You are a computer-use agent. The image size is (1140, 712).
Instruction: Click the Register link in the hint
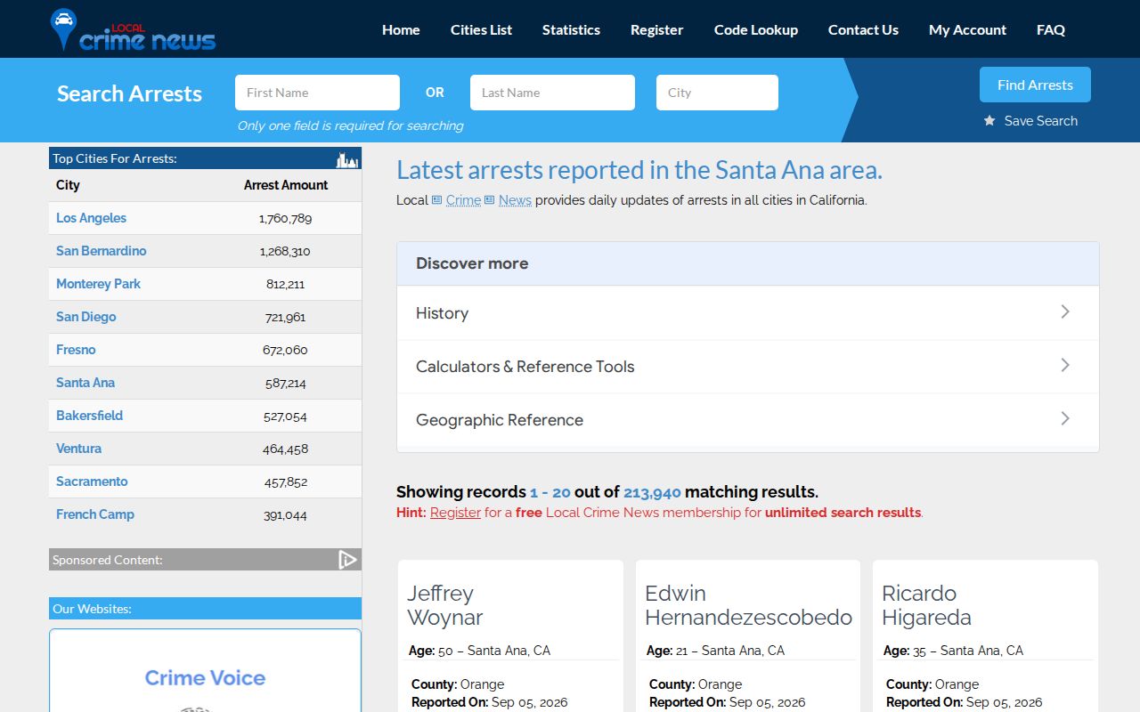pyautogui.click(x=455, y=513)
